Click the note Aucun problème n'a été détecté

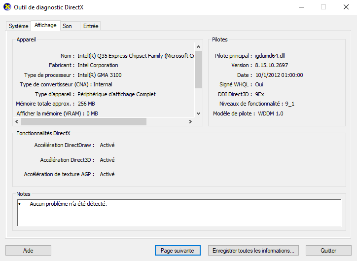click(68, 204)
